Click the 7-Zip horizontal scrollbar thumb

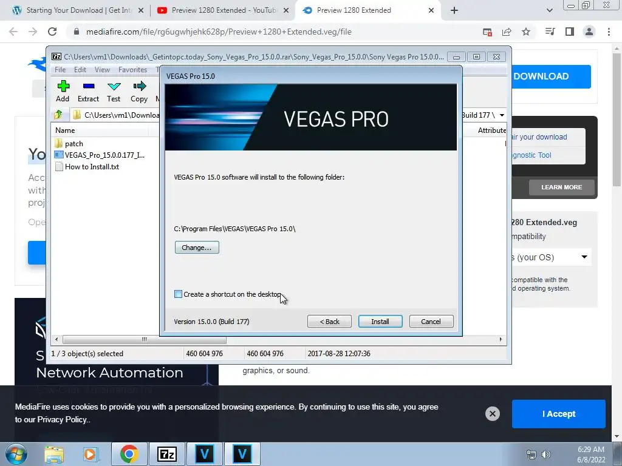145,340
